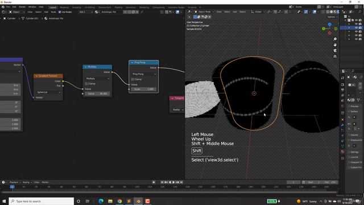Toggle viewport overlays button
Screen dimensions: 364x205
[x=315, y=11]
